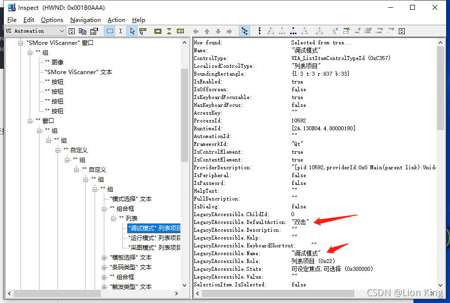Viewport: 450px width, 303px height.
Task: Open the Help menu
Action: pyautogui.click(x=138, y=20)
